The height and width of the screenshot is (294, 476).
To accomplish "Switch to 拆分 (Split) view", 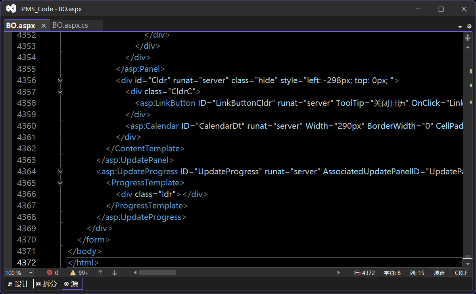I will [x=46, y=284].
